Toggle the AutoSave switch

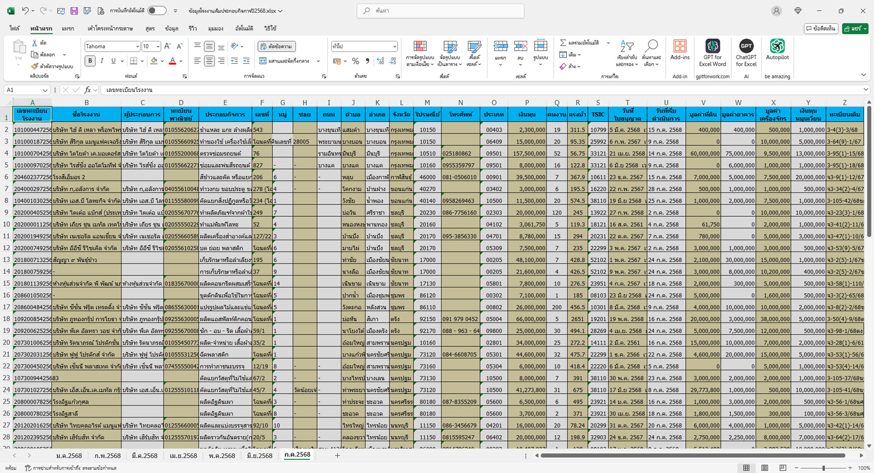pyautogui.click(x=157, y=11)
